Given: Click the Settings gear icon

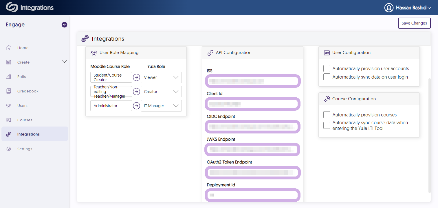Looking at the screenshot, I should click(9, 149).
